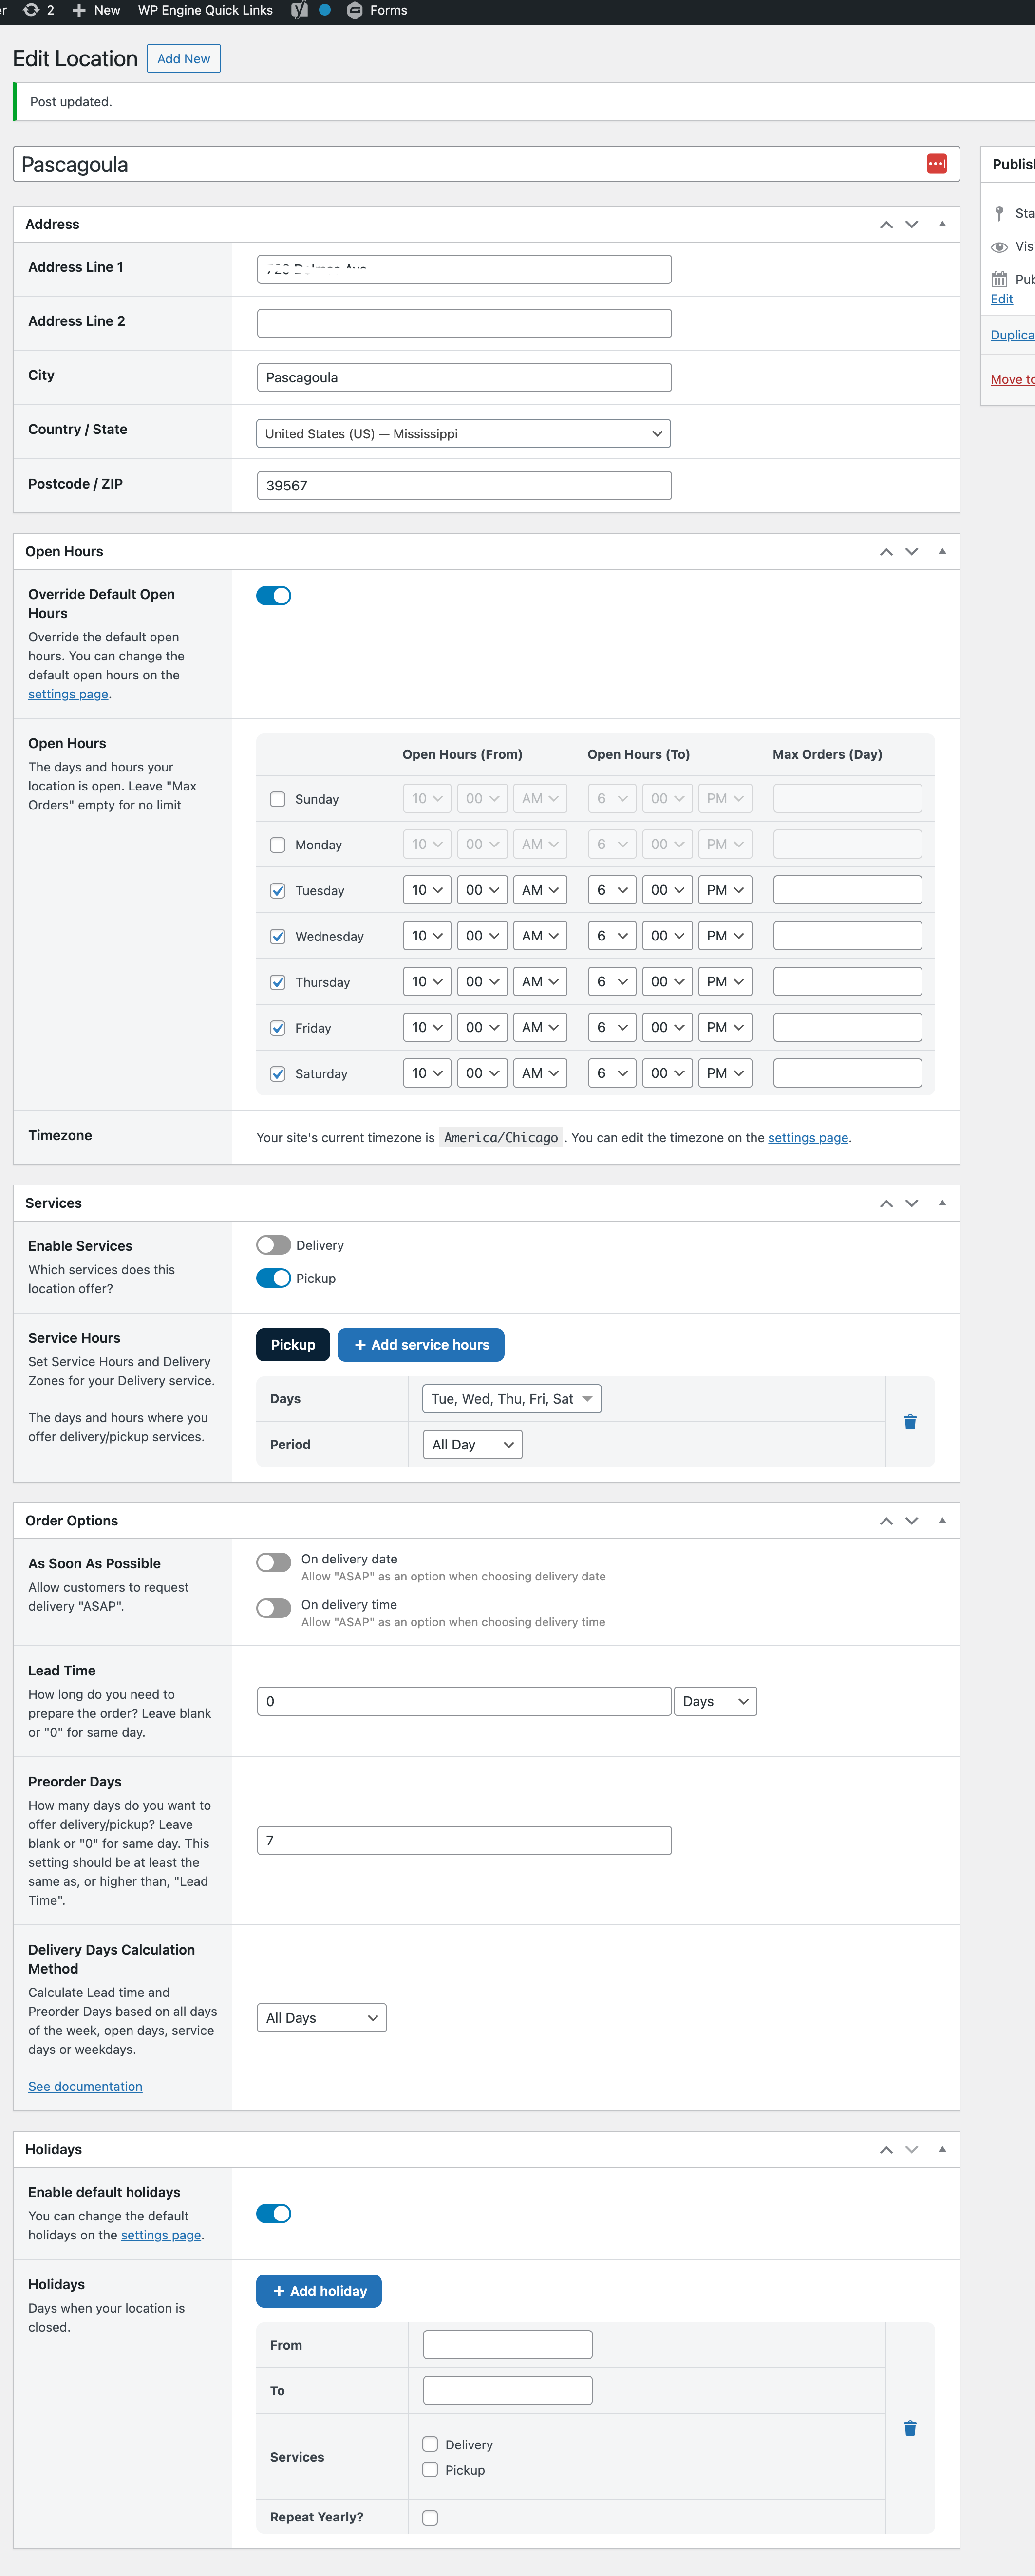The height and width of the screenshot is (2576, 1035).
Task: Turn off the Pickup service toggle
Action: (274, 1278)
